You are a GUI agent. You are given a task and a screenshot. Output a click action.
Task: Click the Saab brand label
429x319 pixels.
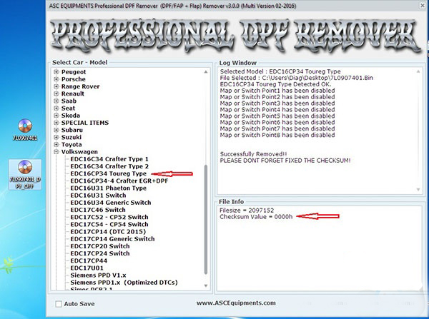pyautogui.click(x=69, y=101)
